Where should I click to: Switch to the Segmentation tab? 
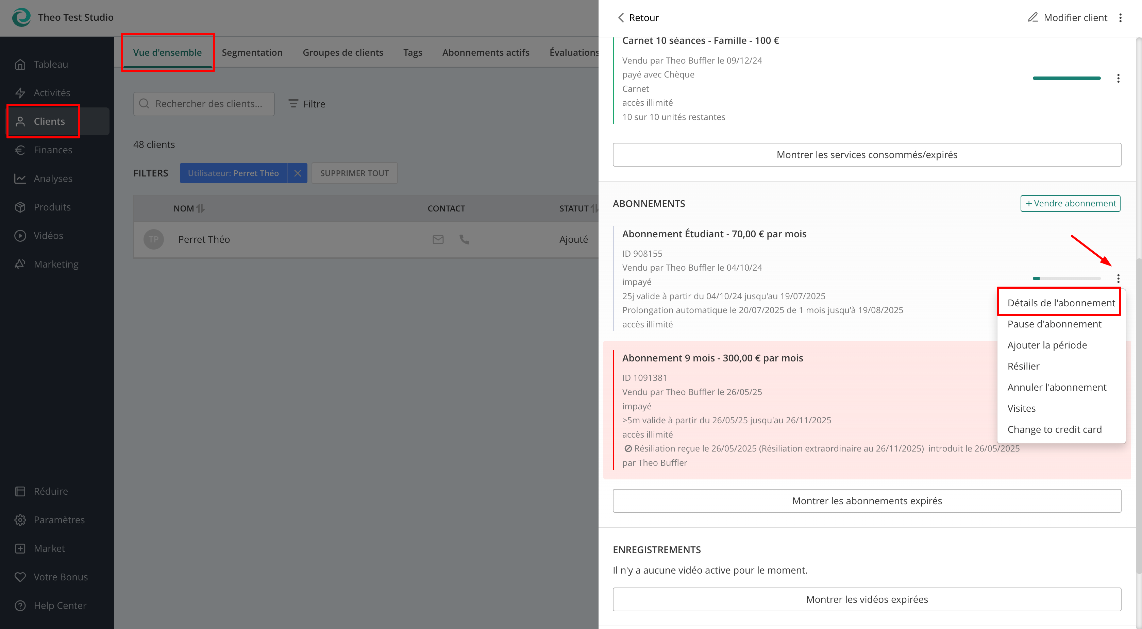(x=252, y=52)
